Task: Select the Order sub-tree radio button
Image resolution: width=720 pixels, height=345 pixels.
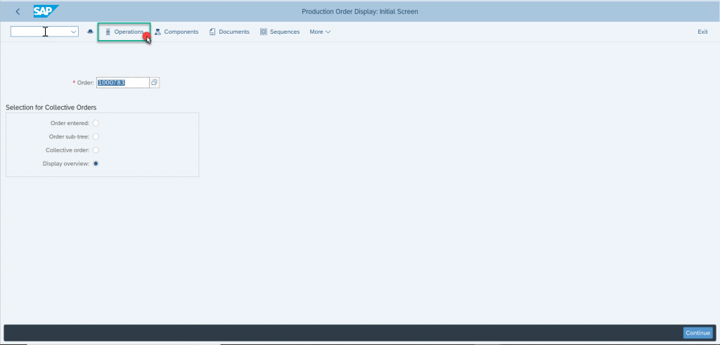Action: coord(96,137)
